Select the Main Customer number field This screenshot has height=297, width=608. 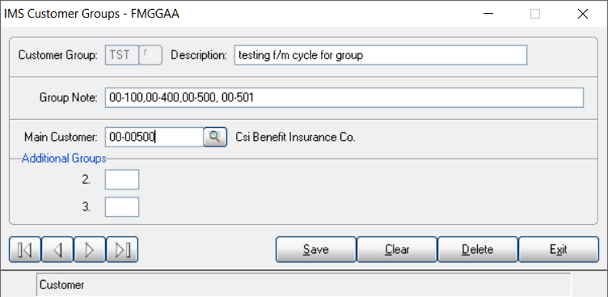click(x=154, y=137)
